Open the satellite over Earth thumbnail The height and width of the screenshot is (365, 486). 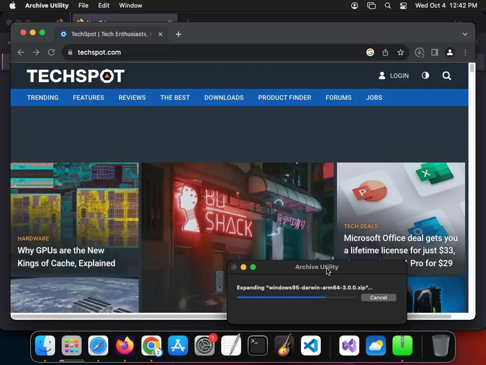[x=75, y=295]
